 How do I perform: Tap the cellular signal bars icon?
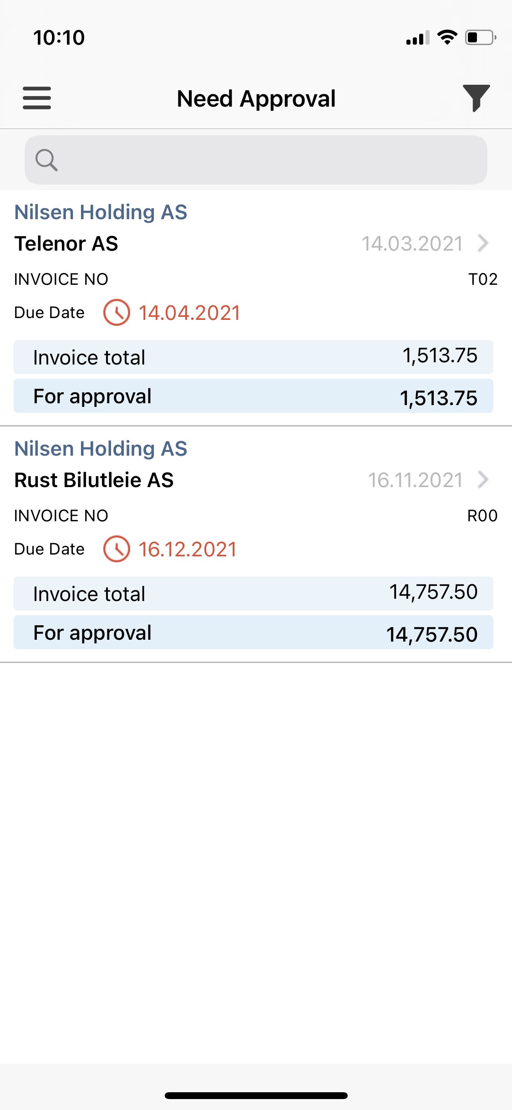418,38
